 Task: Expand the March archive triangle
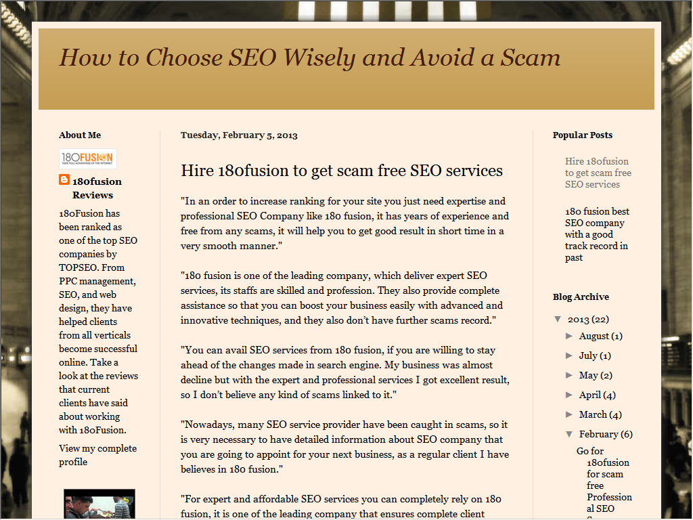coord(569,414)
